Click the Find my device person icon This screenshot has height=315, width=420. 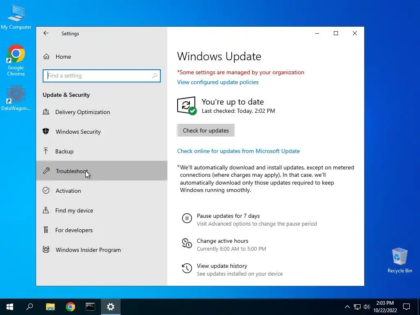click(x=46, y=210)
